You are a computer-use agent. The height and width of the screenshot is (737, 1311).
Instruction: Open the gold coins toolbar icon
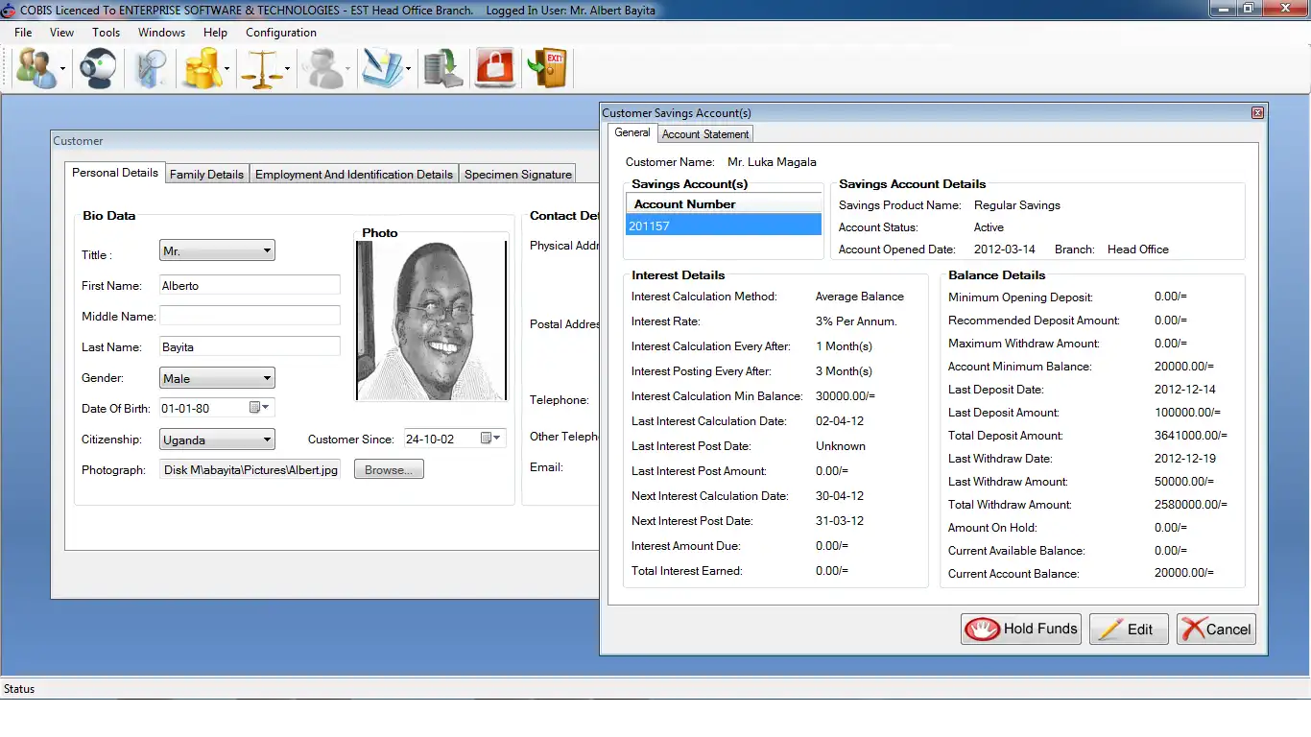pyautogui.click(x=203, y=68)
